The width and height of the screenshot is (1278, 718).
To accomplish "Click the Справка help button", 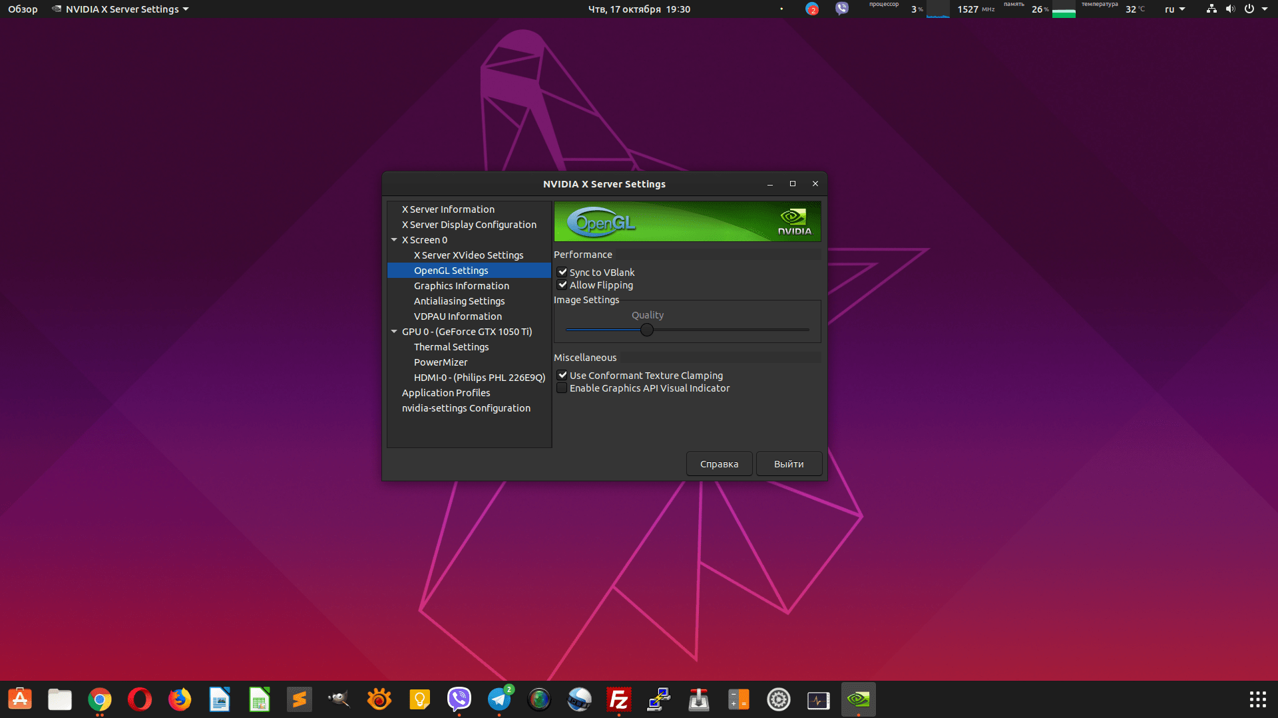I will point(719,464).
